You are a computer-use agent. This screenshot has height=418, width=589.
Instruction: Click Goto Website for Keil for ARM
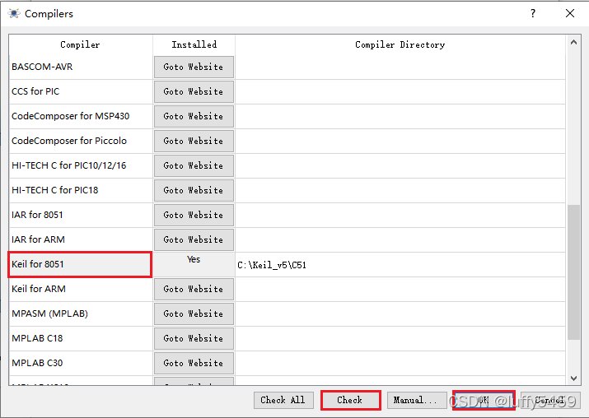[194, 290]
